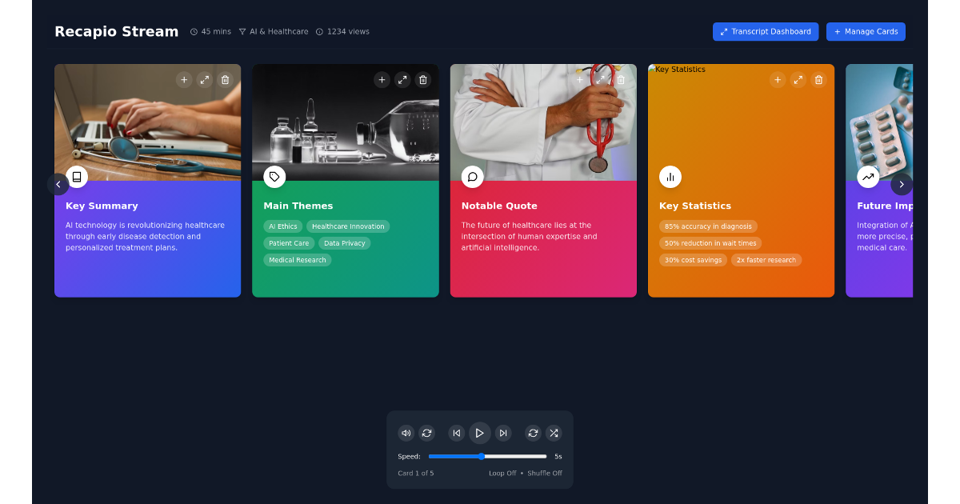
Task: Select the speech bubble icon on Notable Quote
Action: coord(472,177)
